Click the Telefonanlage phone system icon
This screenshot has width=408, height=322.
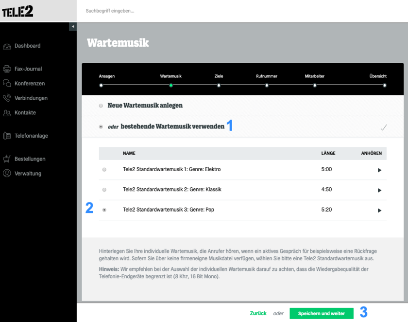7,136
